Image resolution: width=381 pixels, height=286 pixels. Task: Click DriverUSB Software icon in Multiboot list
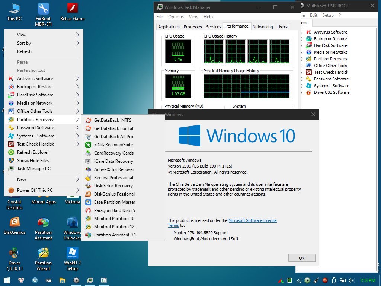(x=309, y=92)
